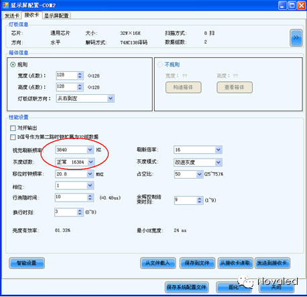
Task: Click the app icon in the title bar
Action: point(5,5)
